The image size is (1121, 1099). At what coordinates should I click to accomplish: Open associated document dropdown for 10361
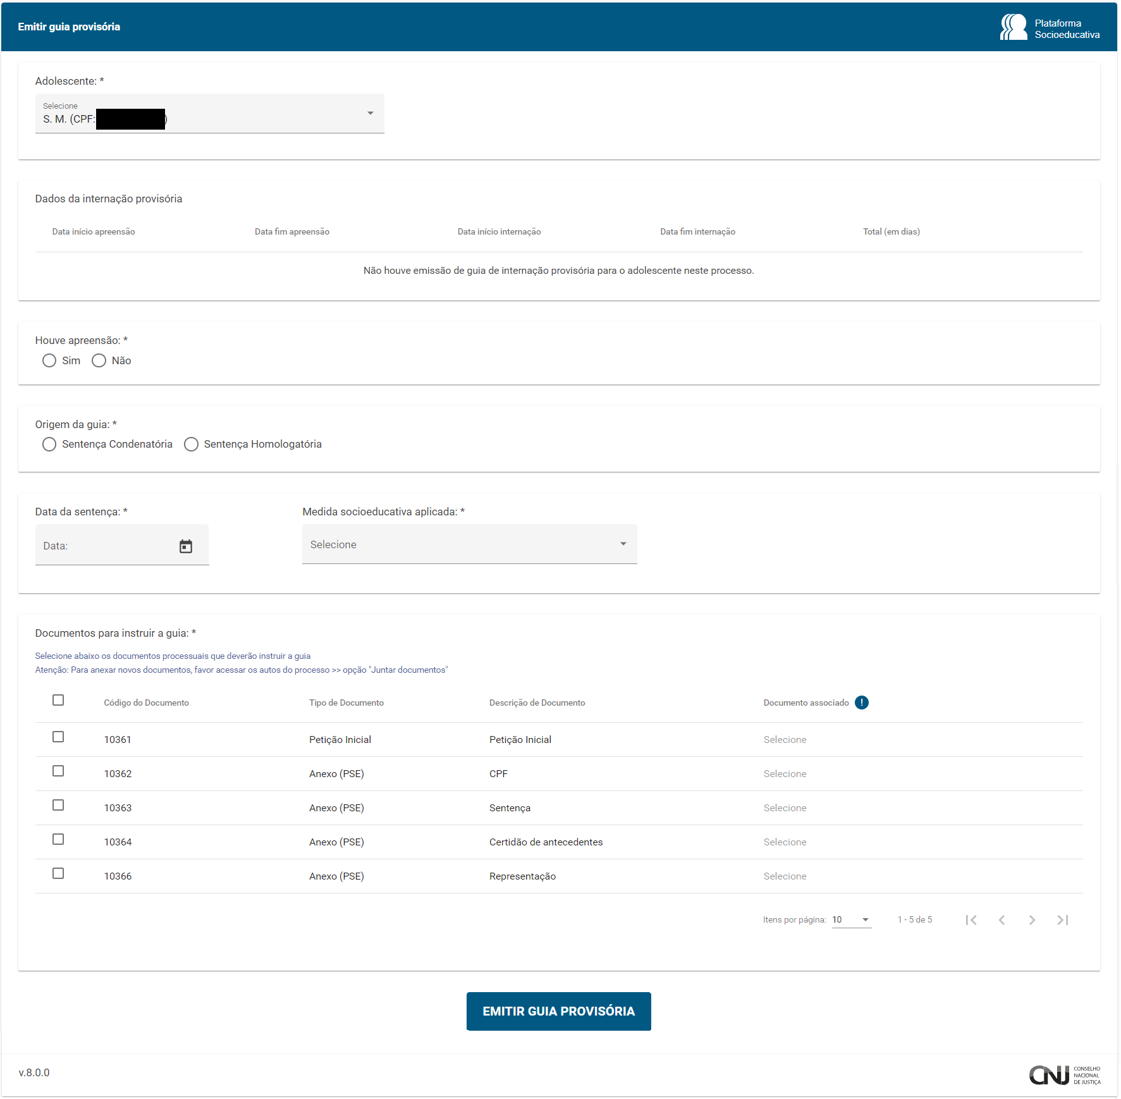pyautogui.click(x=785, y=740)
